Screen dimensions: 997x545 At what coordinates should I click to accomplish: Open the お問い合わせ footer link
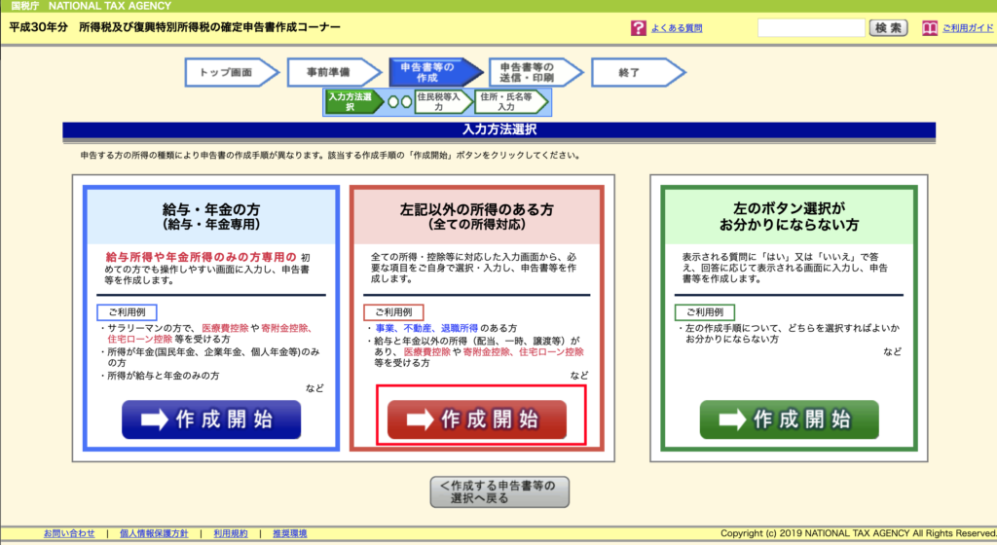[x=69, y=533]
